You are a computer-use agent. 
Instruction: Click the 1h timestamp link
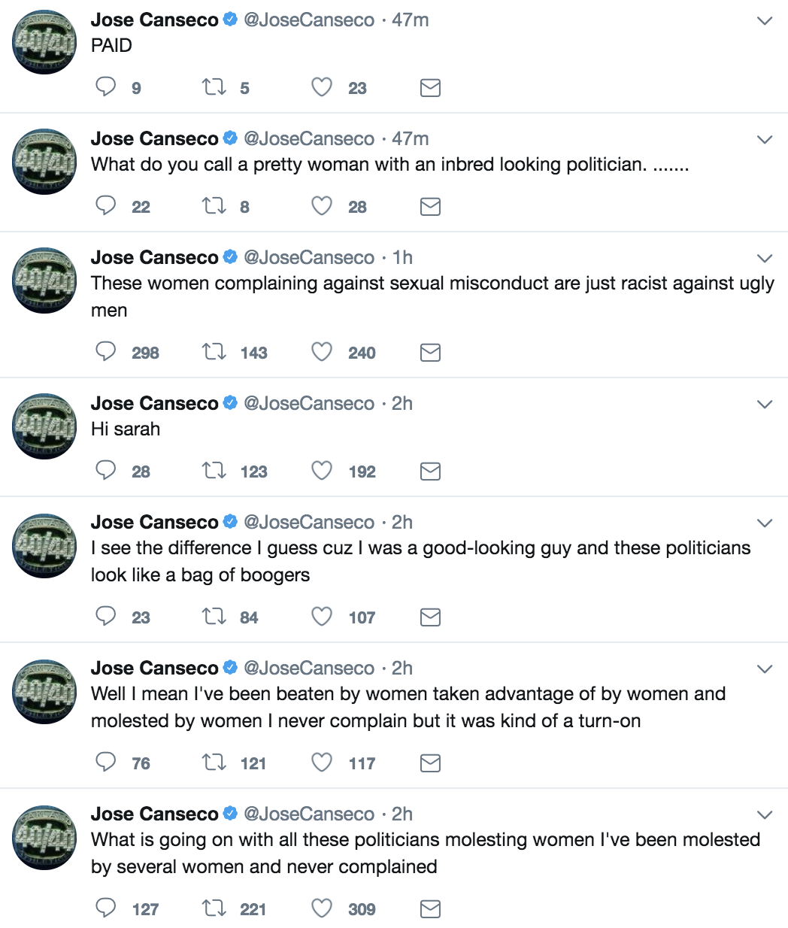pyautogui.click(x=402, y=257)
